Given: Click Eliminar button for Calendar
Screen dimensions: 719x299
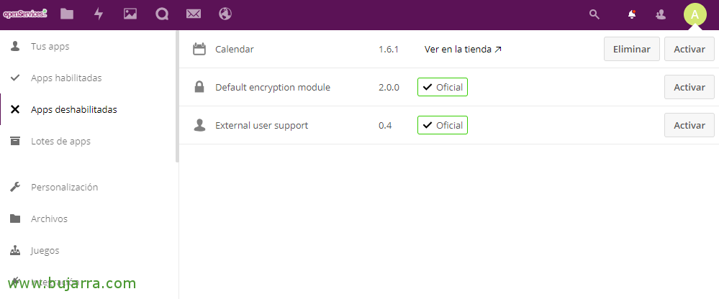Looking at the screenshot, I should (x=631, y=50).
